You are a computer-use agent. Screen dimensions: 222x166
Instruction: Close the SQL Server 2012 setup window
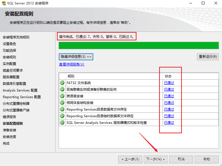[x=216, y=3]
